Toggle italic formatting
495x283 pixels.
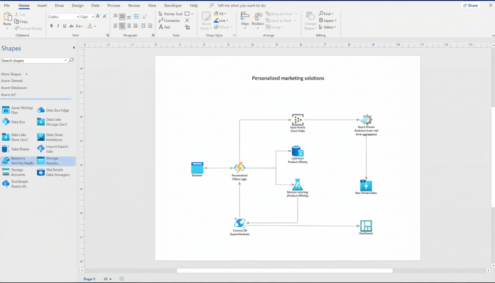point(58,27)
